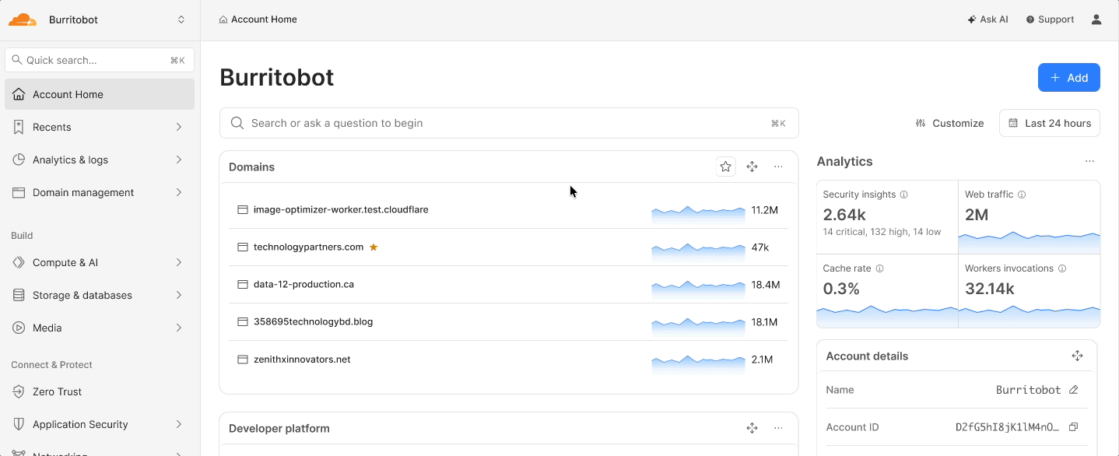Click the Web traffic info icon

pyautogui.click(x=1022, y=195)
